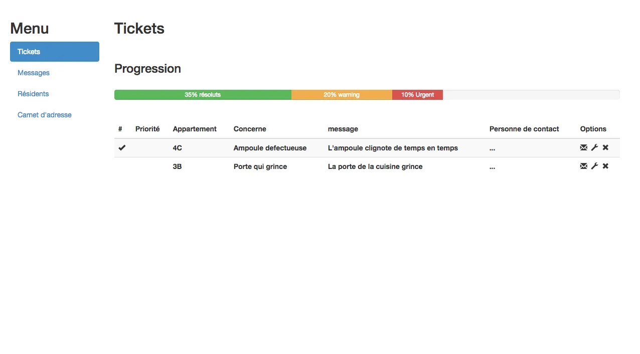Open the Tickets menu item

55,52
